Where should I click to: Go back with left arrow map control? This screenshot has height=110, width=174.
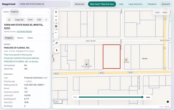click(56, 33)
